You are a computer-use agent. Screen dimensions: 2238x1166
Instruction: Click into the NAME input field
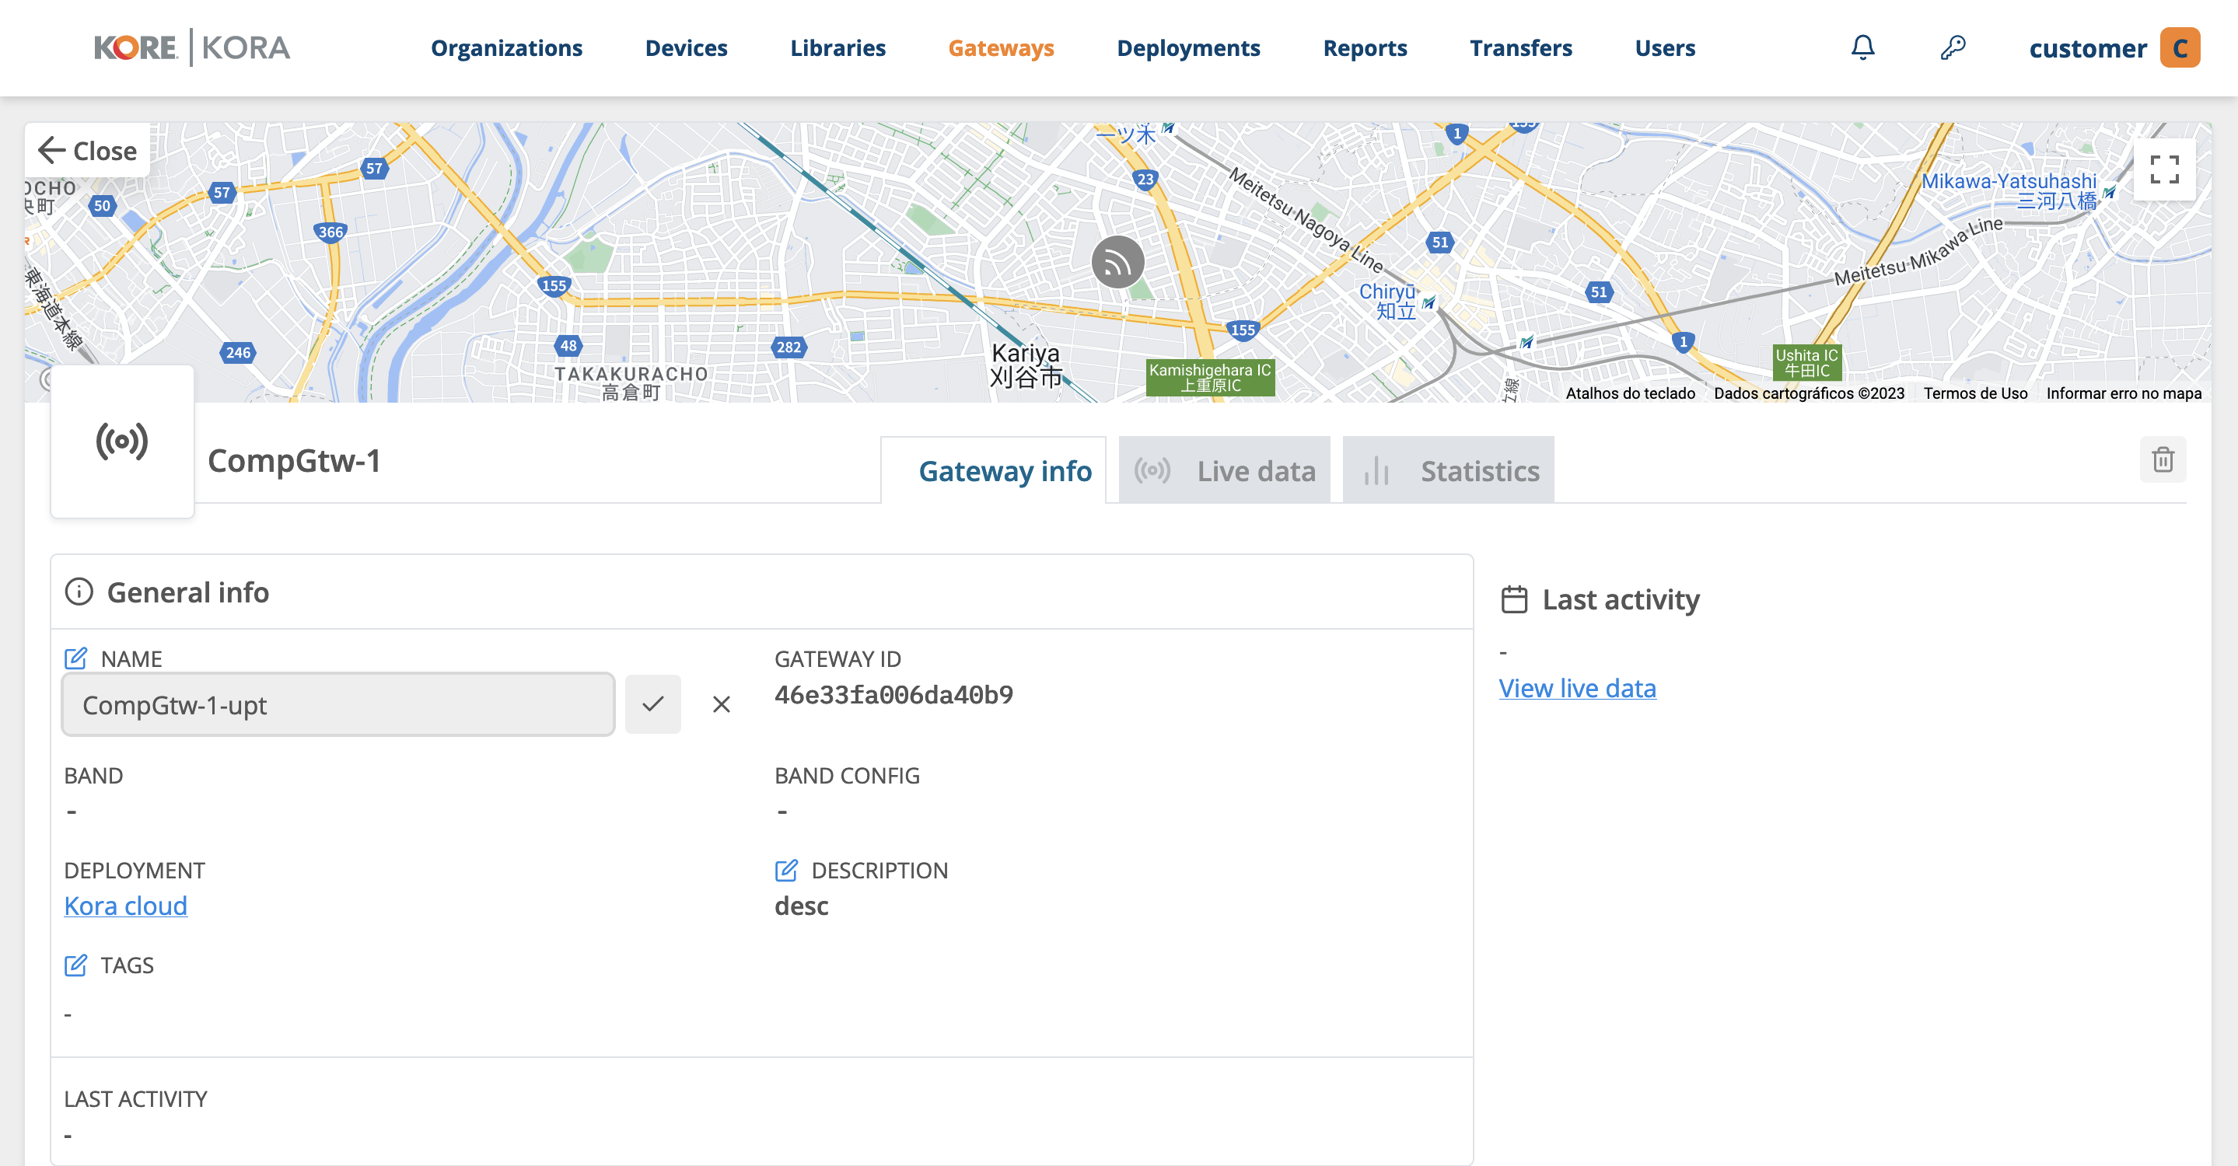pos(338,704)
